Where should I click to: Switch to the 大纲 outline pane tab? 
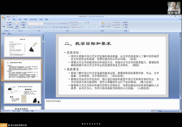pyautogui.click(x=9, y=33)
